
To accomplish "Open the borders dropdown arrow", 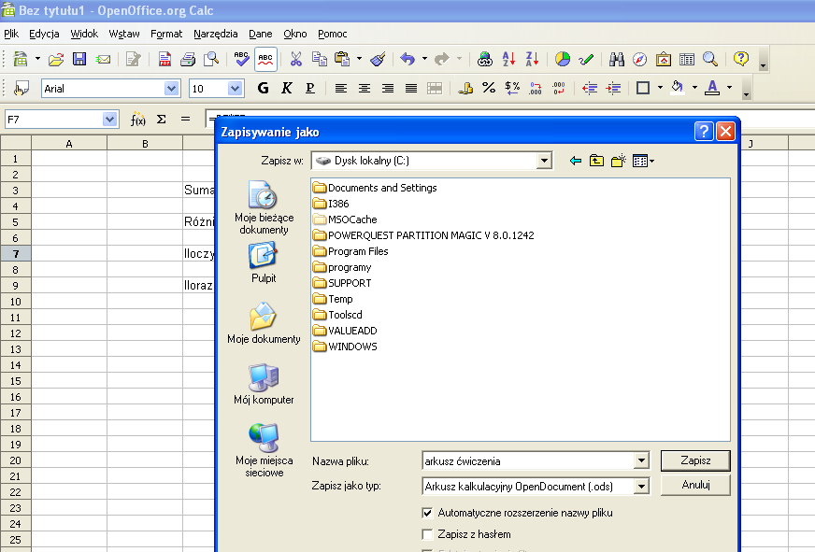I will click(660, 88).
